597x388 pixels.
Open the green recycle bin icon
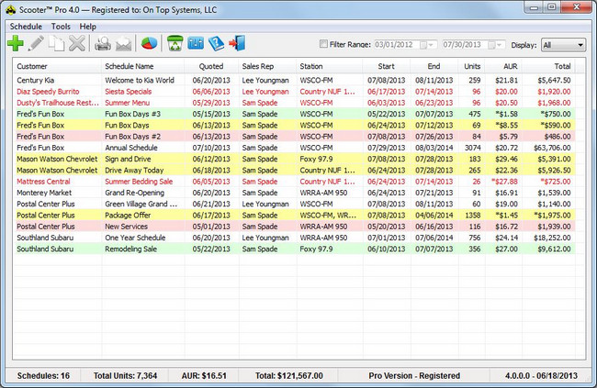[x=175, y=43]
